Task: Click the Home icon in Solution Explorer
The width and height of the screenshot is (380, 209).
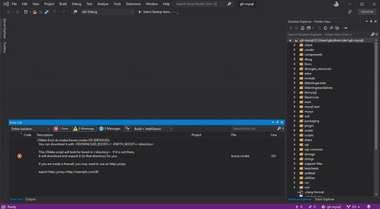Action: (302, 28)
